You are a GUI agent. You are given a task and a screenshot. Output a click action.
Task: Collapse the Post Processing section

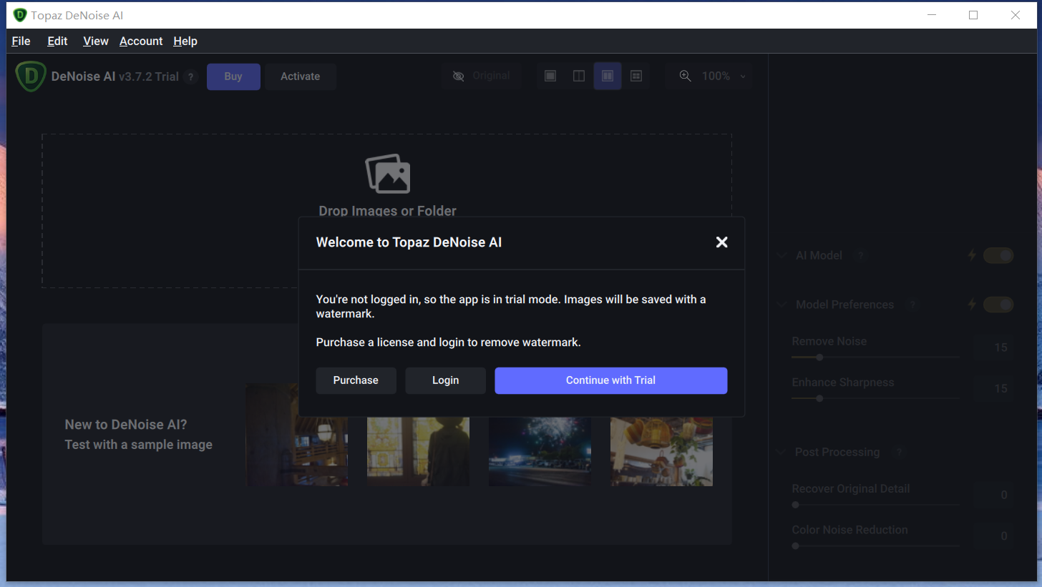(781, 453)
